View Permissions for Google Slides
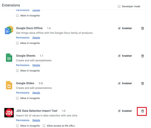Image resolution: width=151 pixels, height=128 pixels. click(23, 93)
